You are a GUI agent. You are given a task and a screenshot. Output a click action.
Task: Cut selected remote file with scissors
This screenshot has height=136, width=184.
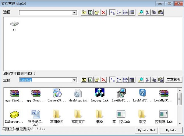point(147,12)
